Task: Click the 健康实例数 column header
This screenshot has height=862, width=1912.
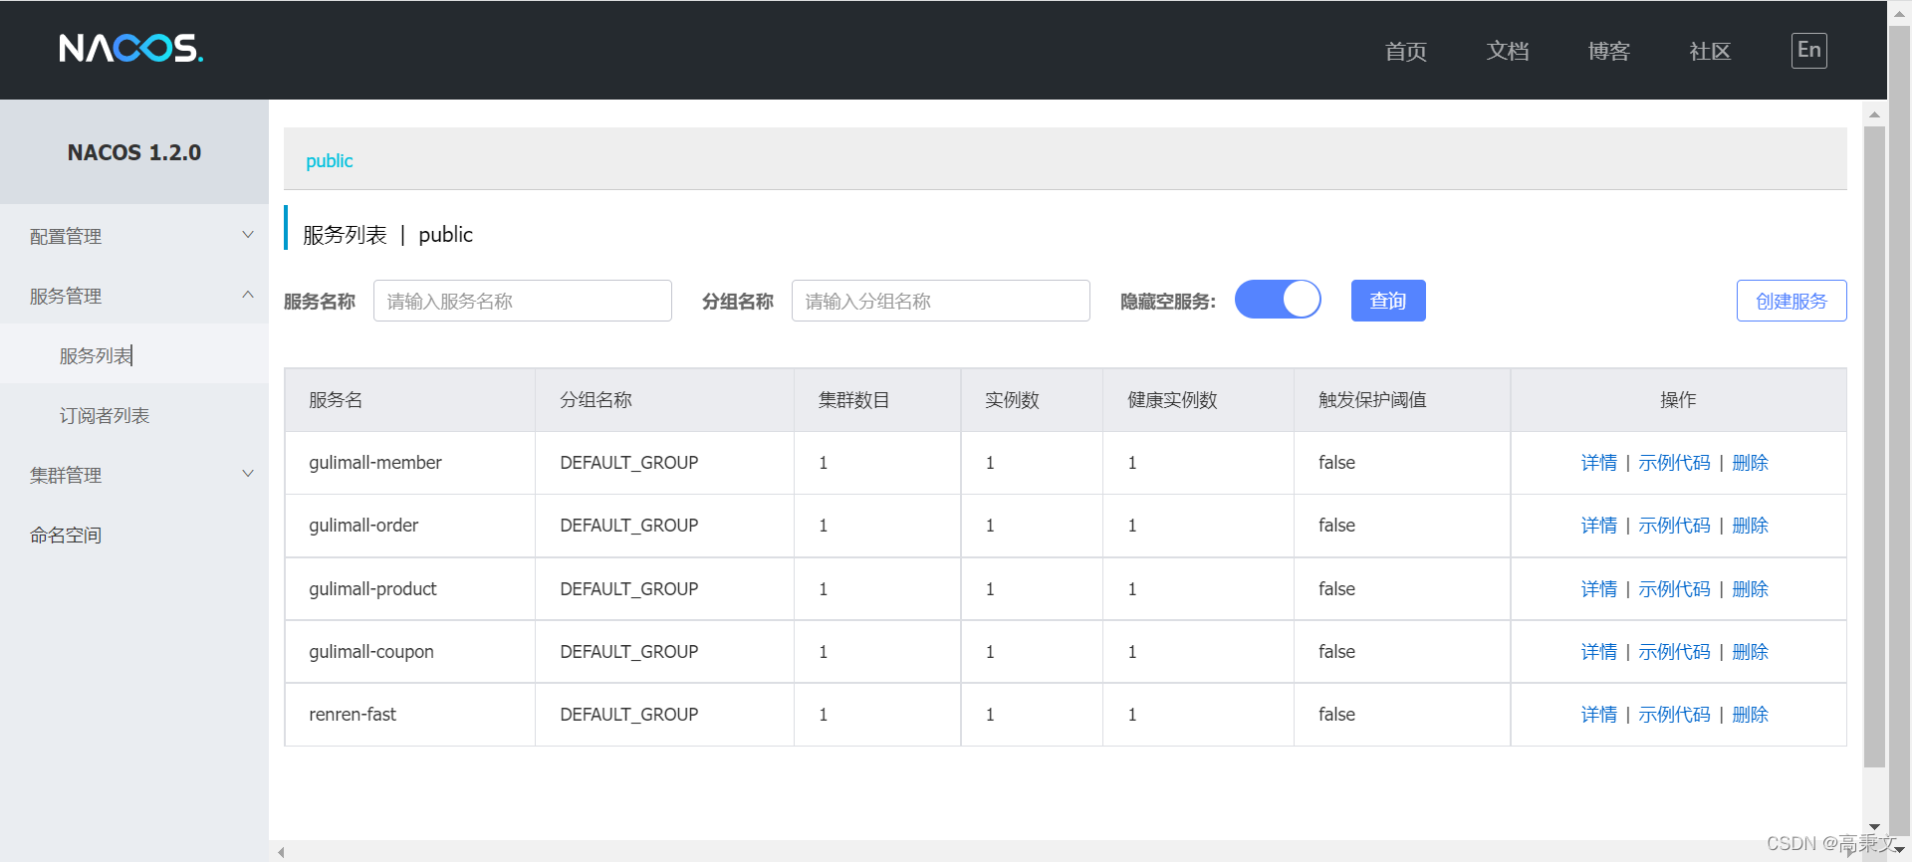Action: (1198, 400)
